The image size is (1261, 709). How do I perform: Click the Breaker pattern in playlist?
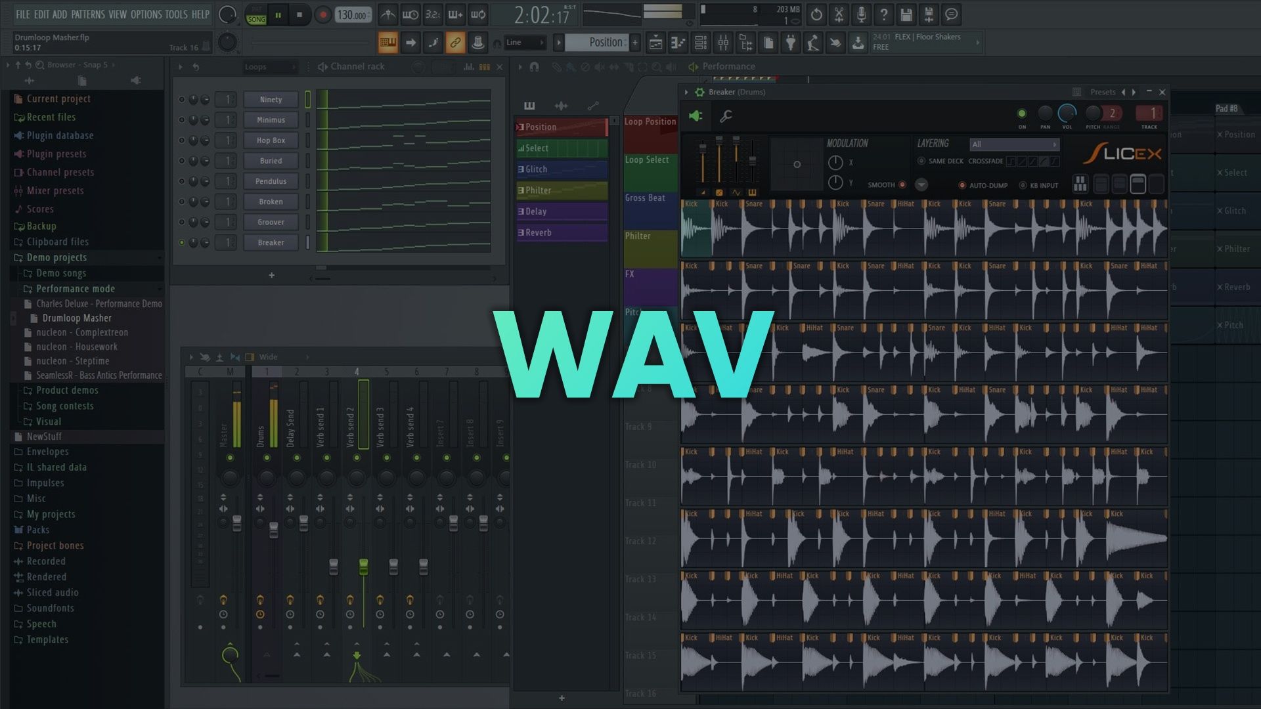271,242
